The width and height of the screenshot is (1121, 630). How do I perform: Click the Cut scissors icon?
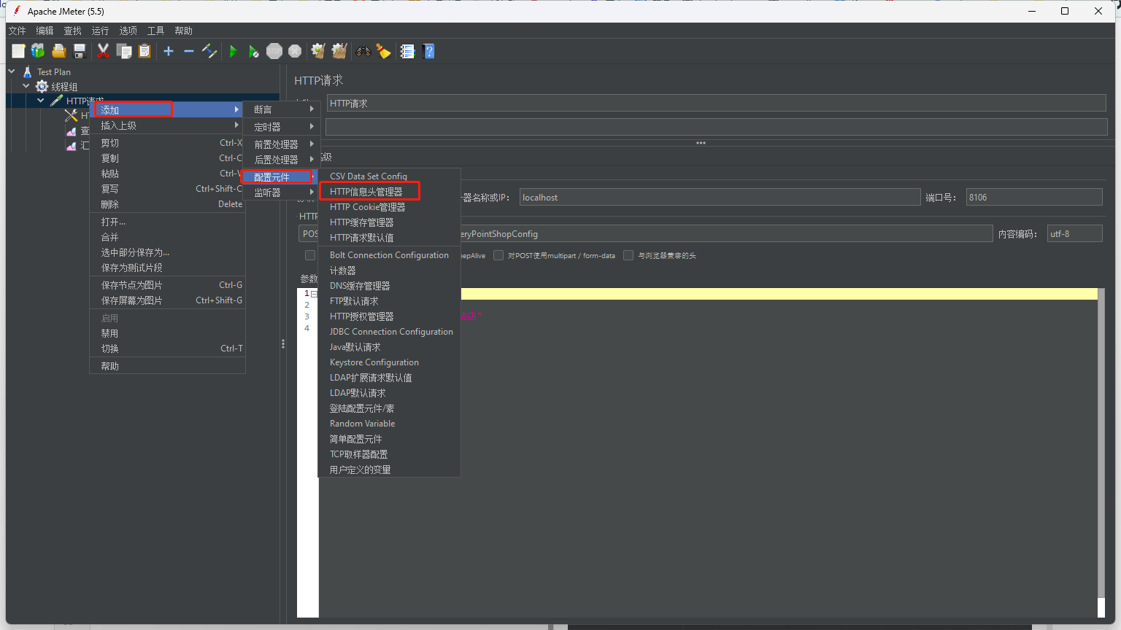click(103, 51)
